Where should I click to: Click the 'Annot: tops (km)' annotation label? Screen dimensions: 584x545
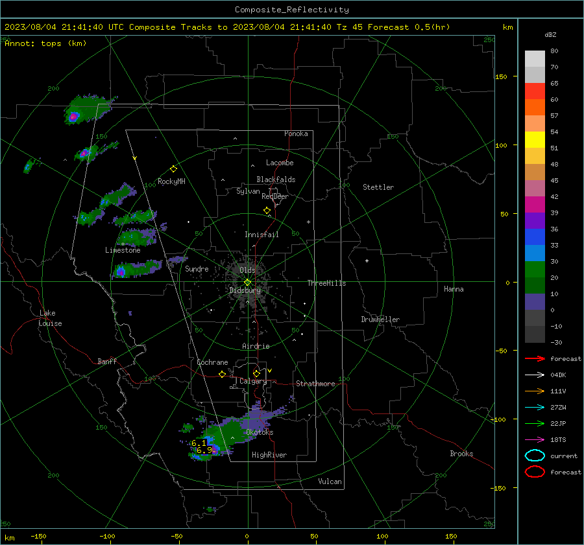click(x=45, y=43)
